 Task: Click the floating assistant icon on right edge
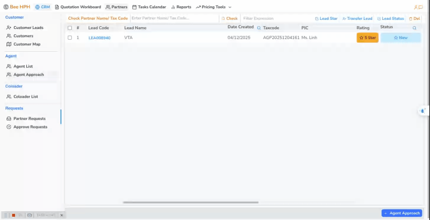point(423,111)
